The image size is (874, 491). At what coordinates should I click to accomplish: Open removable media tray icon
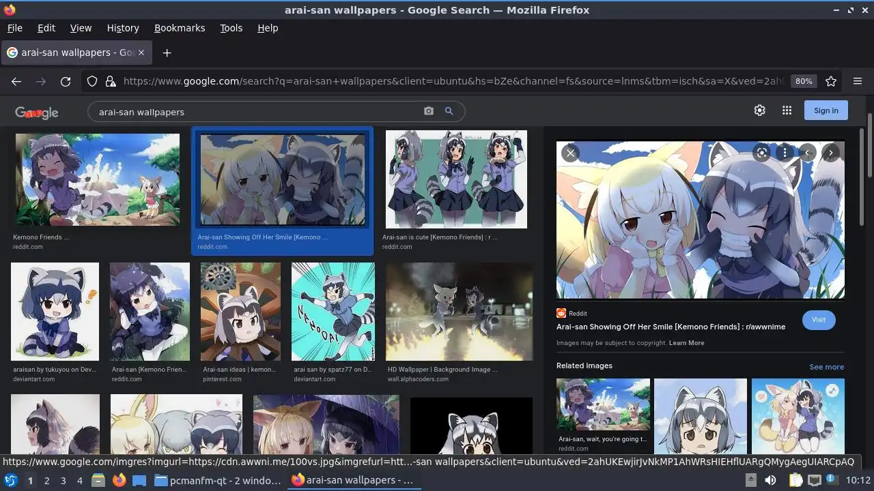click(750, 480)
